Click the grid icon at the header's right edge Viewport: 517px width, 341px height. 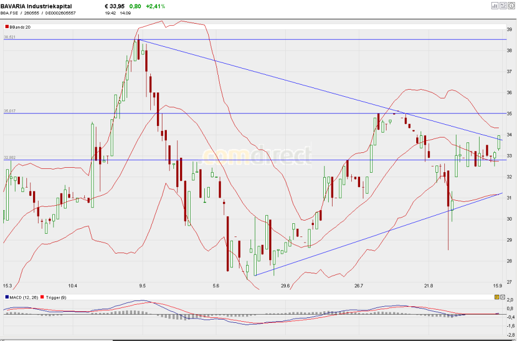click(511, 5)
